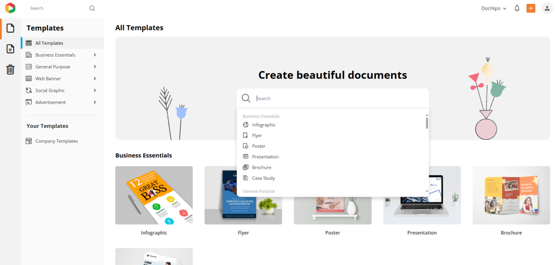This screenshot has height=265, width=559.
Task: Open the Documents icon in left rail
Action: [10, 49]
